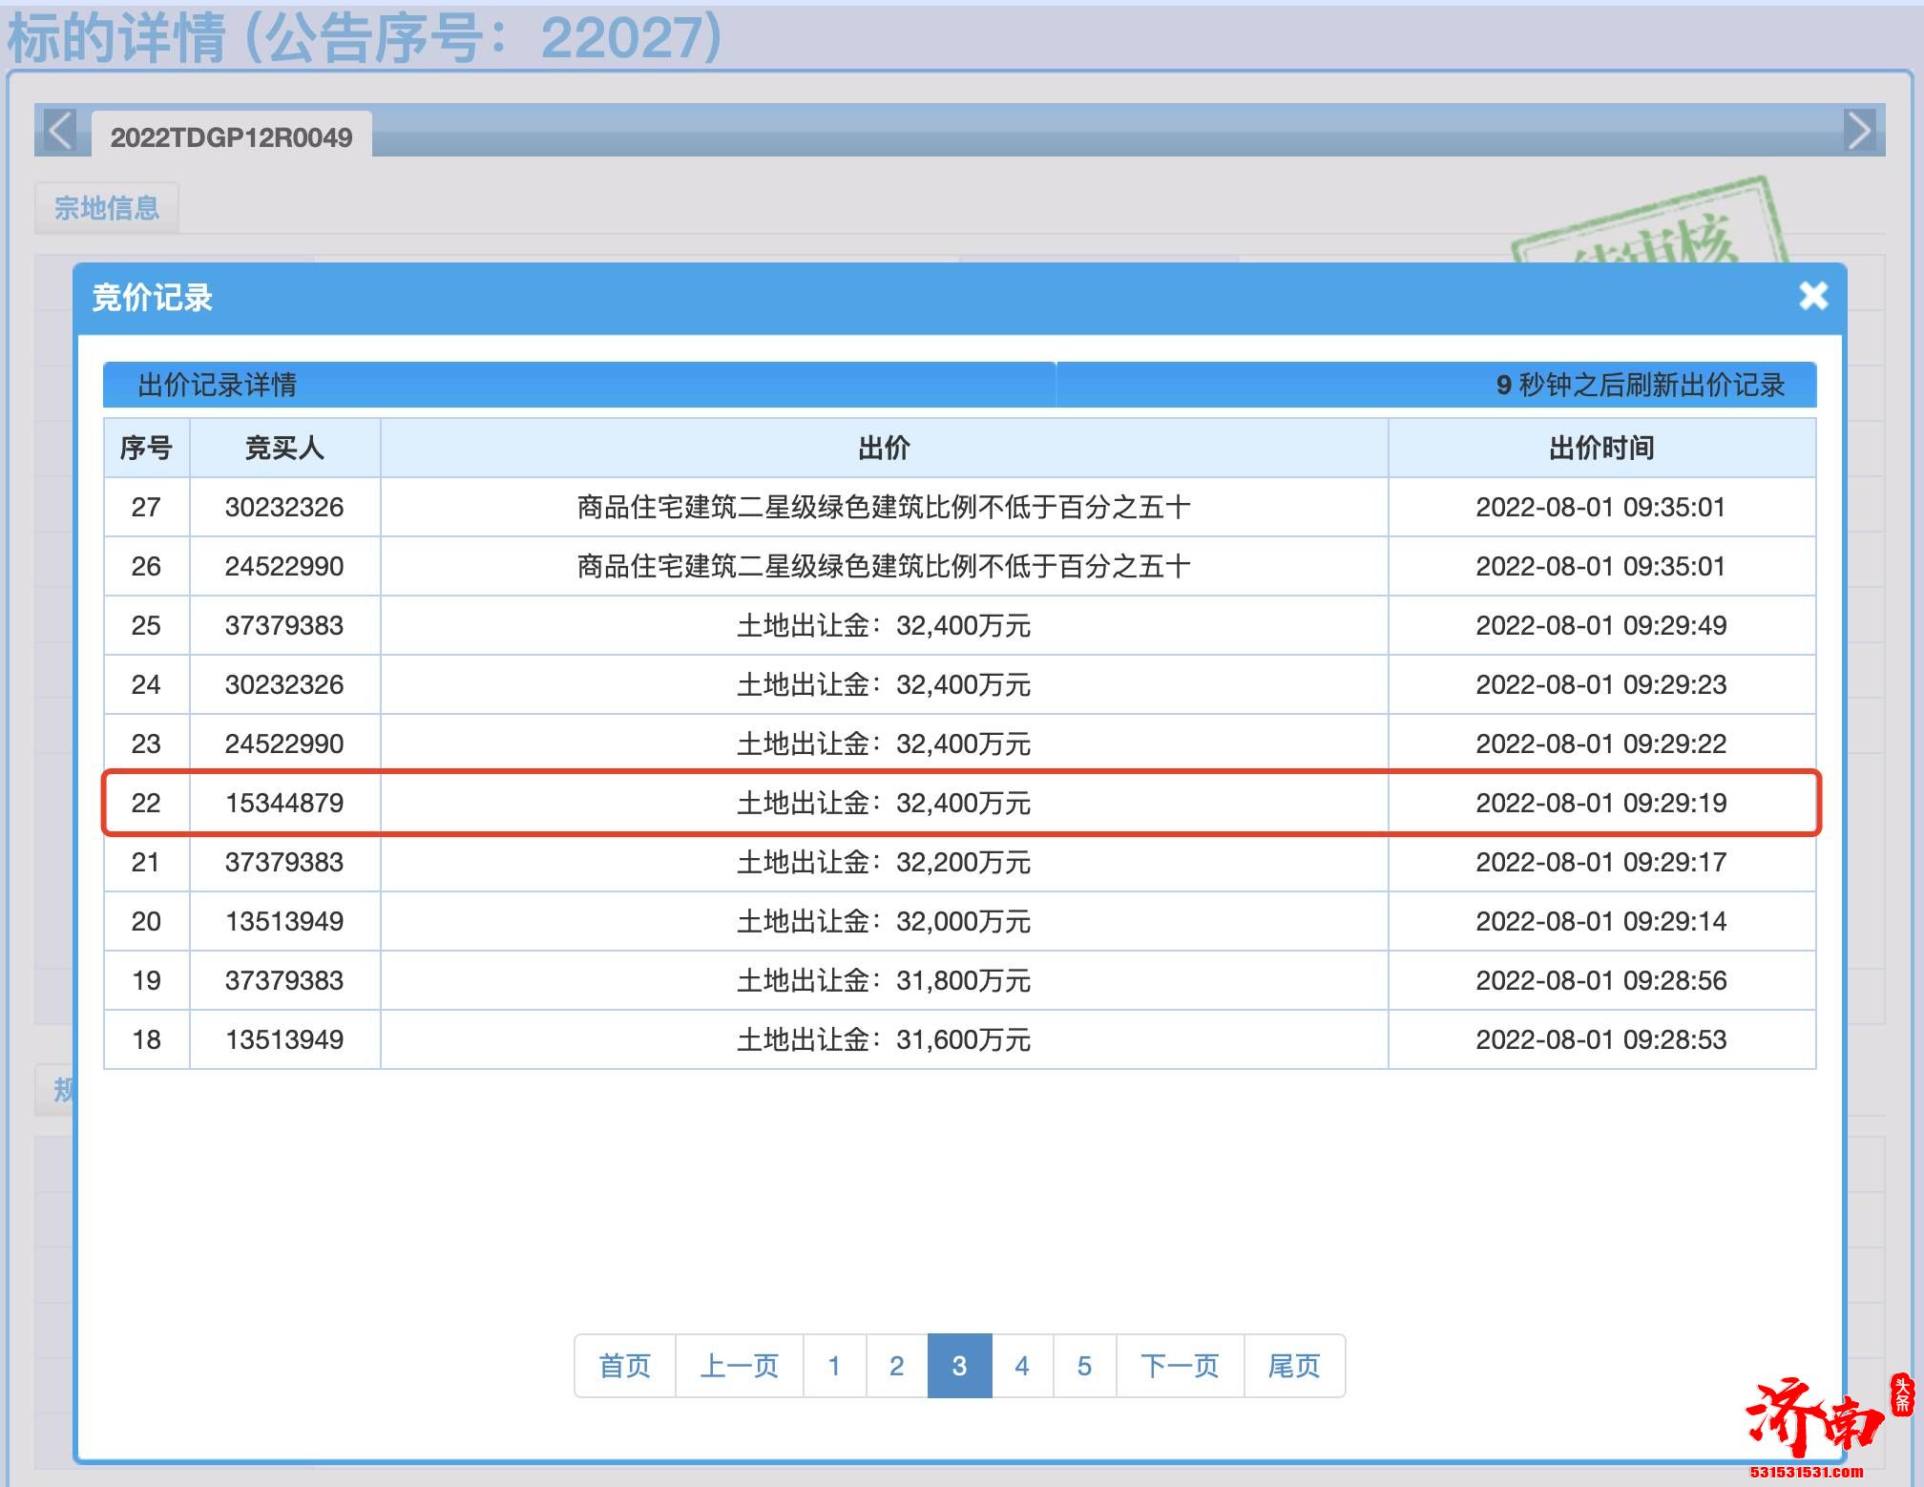Viewport: 1924px width, 1487px height.
Task: Select bidder 13513949 in row 20
Action: point(284,921)
